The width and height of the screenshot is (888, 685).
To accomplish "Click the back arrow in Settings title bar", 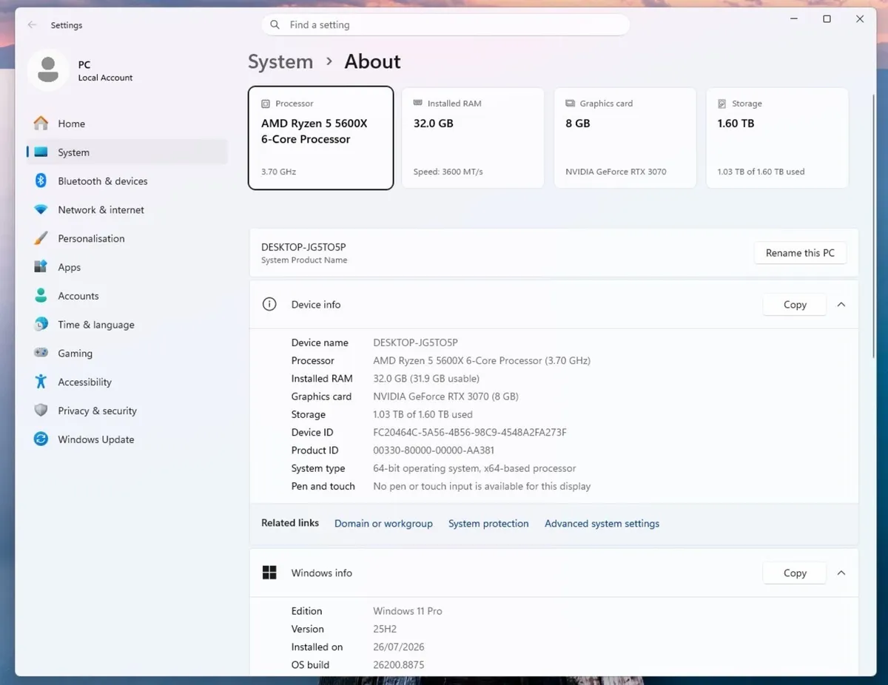I will click(32, 25).
